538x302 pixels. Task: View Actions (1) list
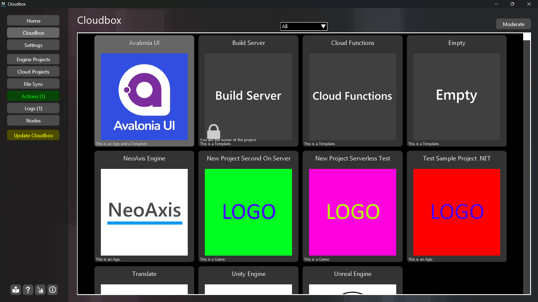33,96
